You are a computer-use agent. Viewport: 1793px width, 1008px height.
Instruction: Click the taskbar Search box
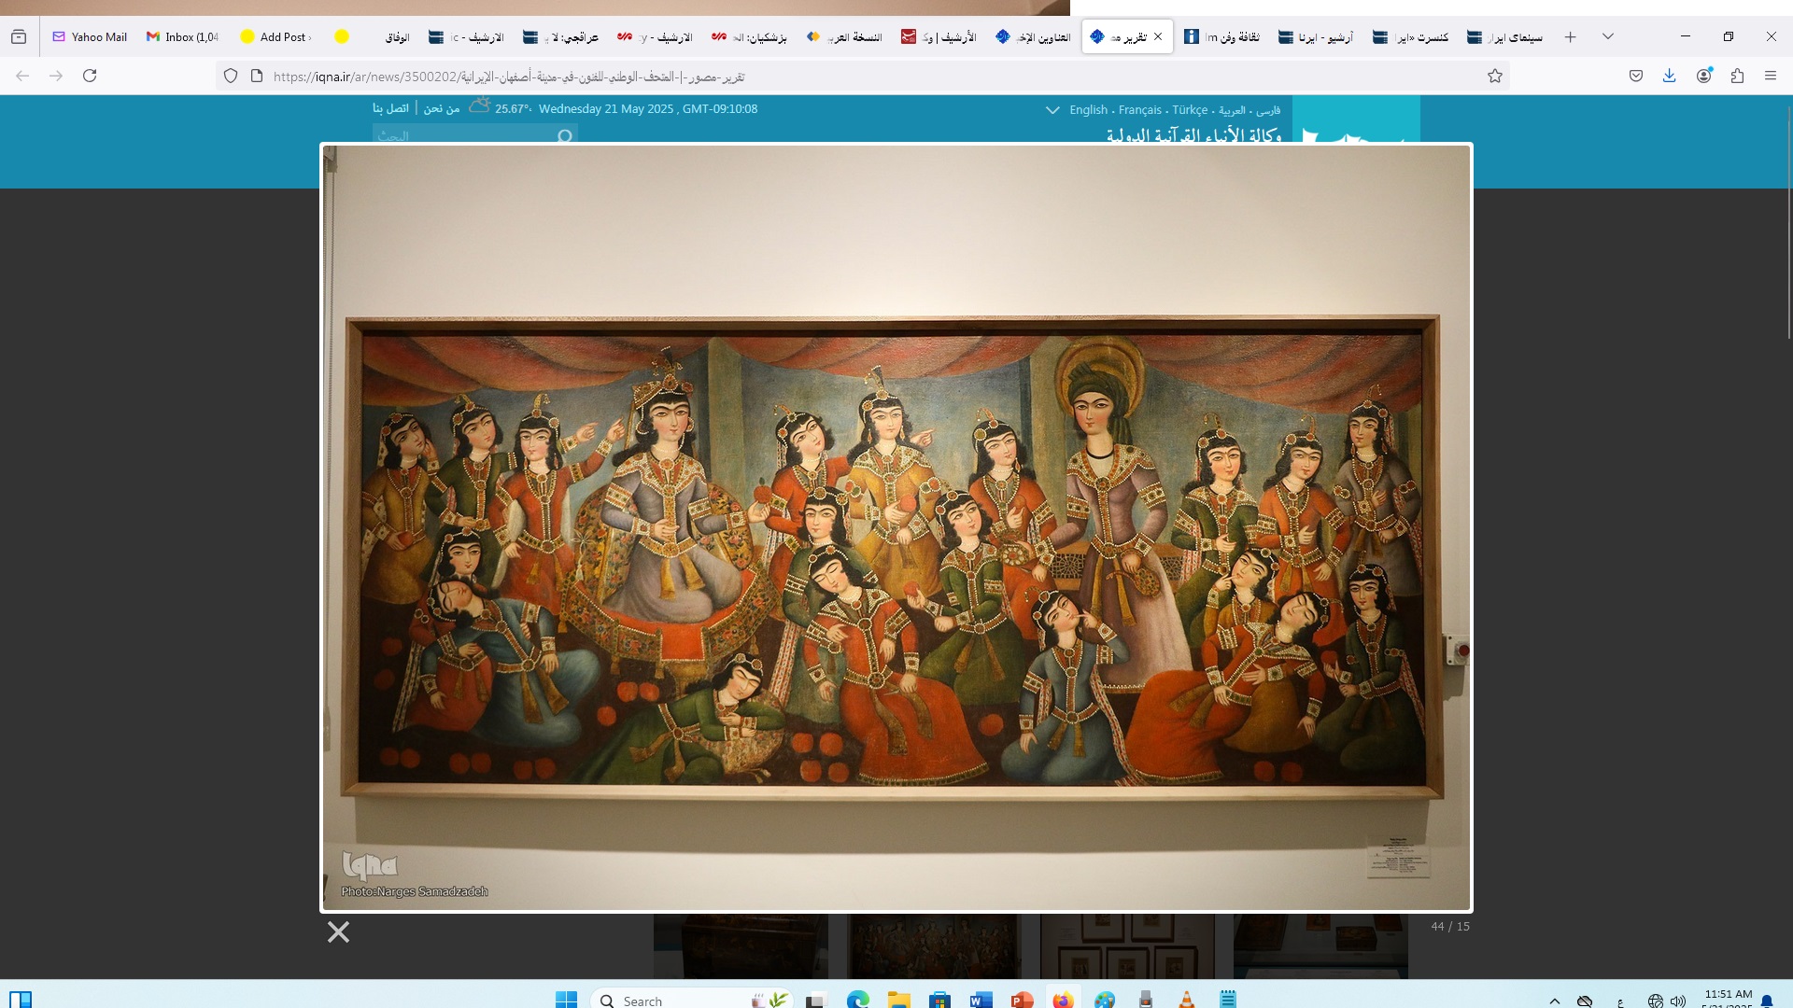pyautogui.click(x=691, y=1000)
